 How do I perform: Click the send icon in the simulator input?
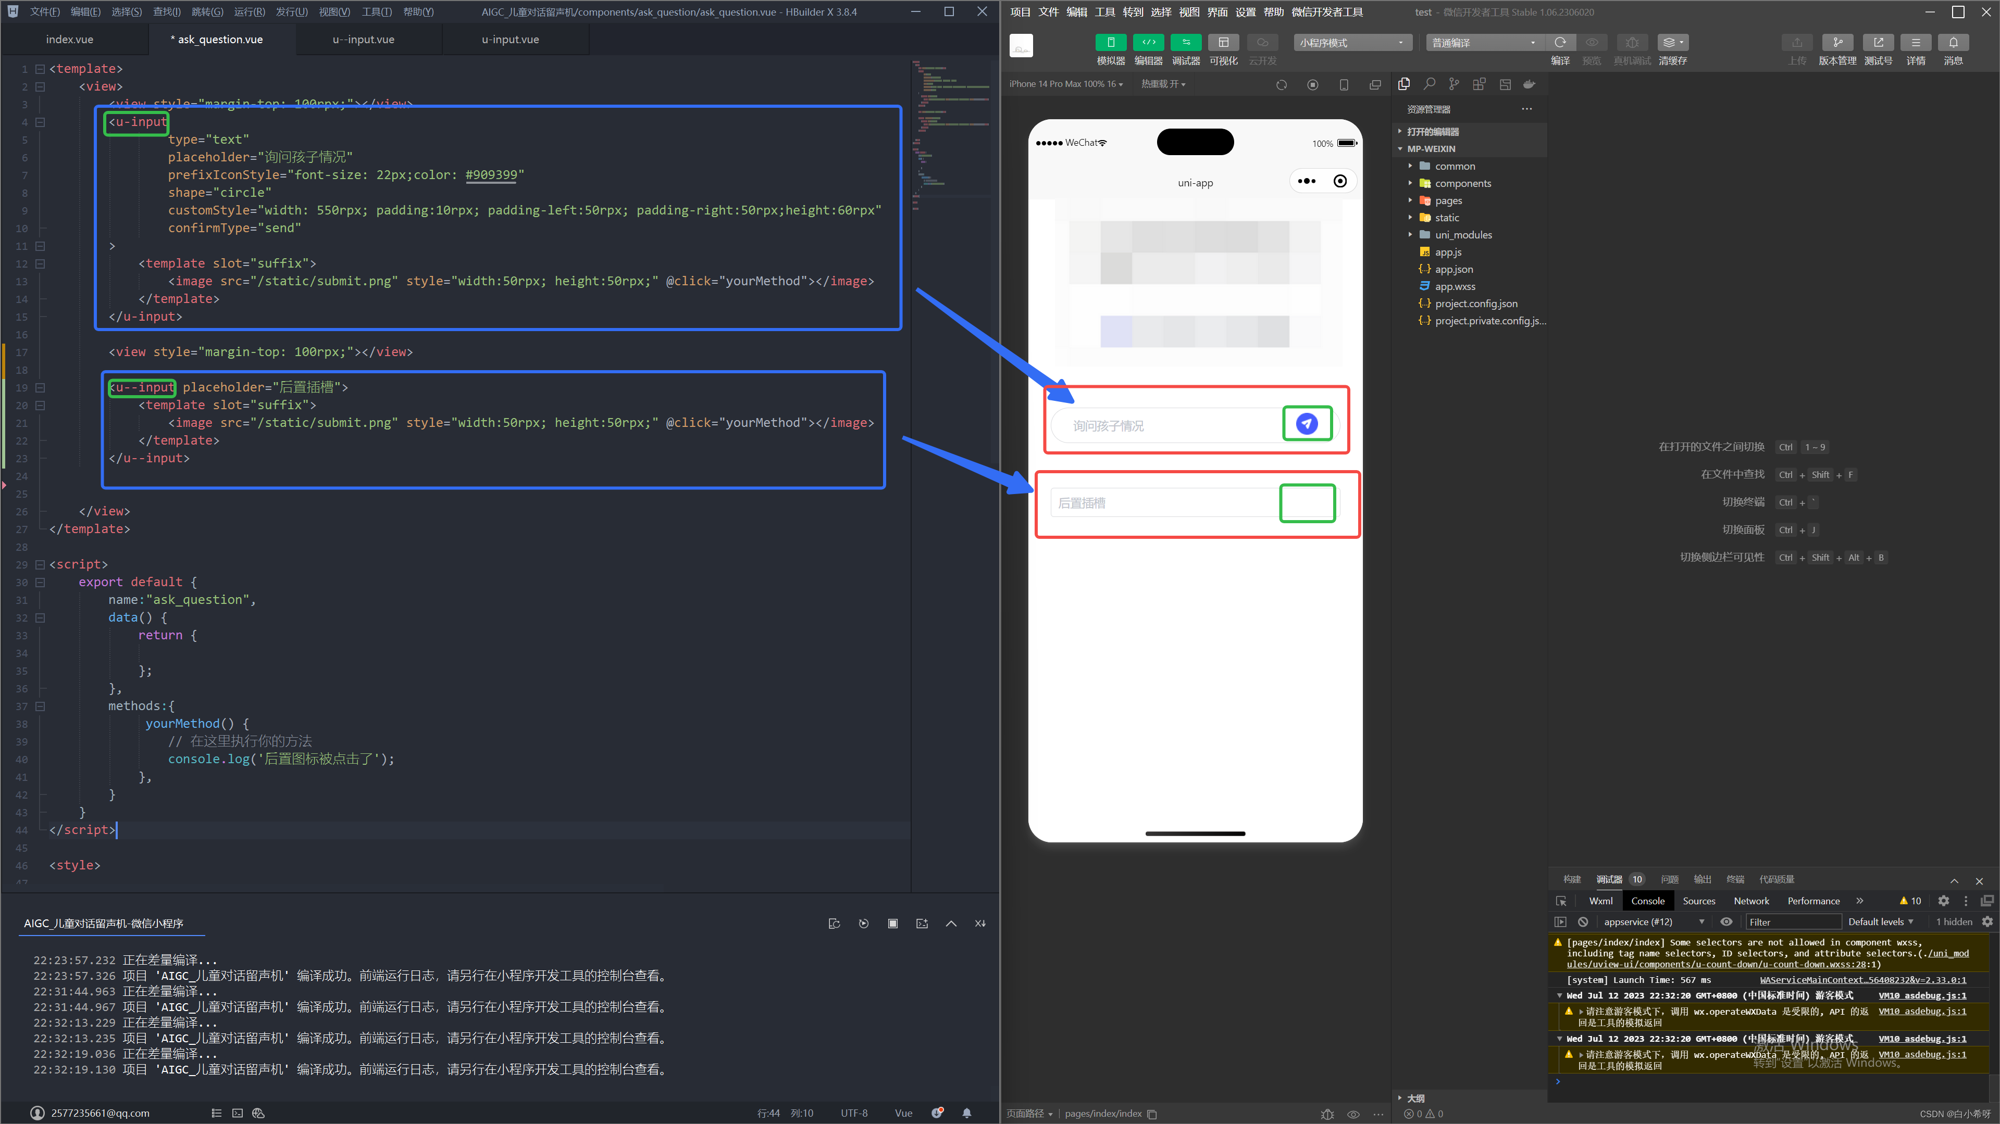1307,424
